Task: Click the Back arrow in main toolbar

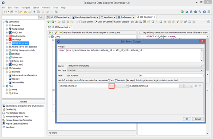Action: coord(48,12)
